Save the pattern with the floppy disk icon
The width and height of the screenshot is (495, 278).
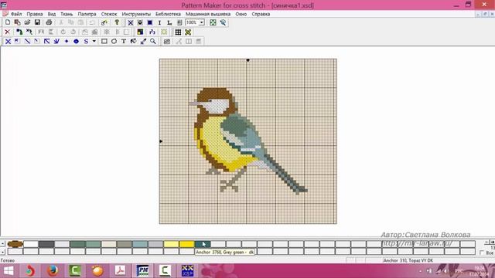(37, 22)
